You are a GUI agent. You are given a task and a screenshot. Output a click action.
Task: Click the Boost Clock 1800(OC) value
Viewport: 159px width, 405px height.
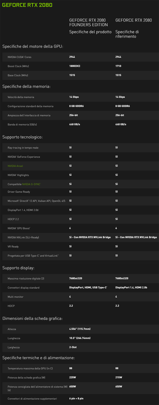click(x=75, y=66)
